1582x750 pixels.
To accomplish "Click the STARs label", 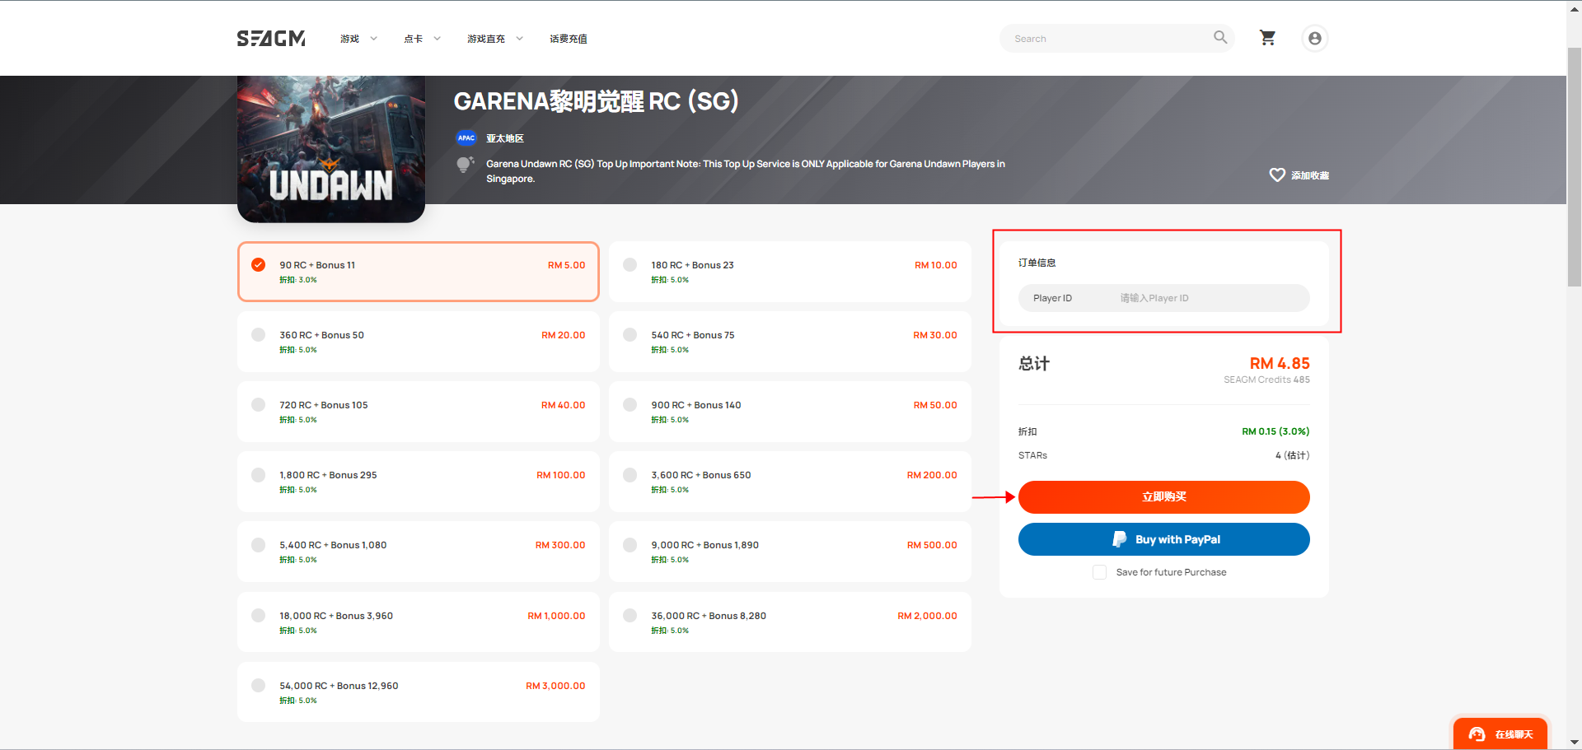I will 1032,455.
